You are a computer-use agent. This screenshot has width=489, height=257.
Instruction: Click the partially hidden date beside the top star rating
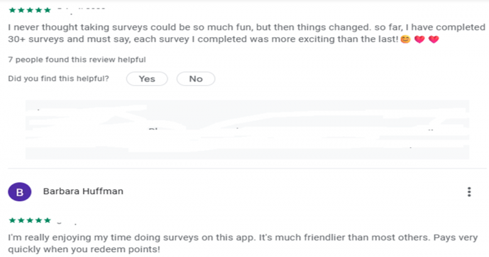[81, 10]
